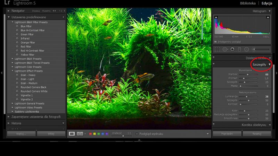Apply the Orange Filter preset
The width and height of the screenshot is (278, 156).
tap(28, 42)
